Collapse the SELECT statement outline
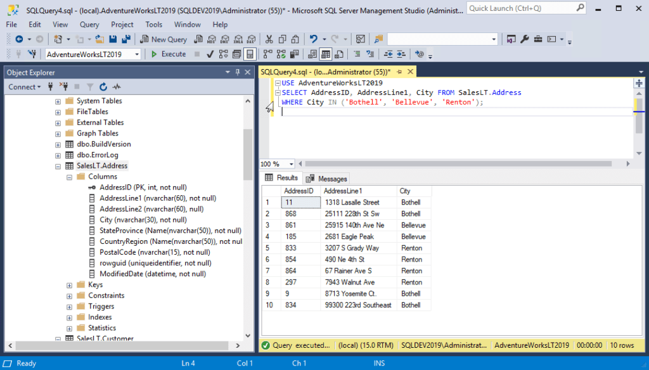Viewport: 649px width, 370px height. pos(278,92)
